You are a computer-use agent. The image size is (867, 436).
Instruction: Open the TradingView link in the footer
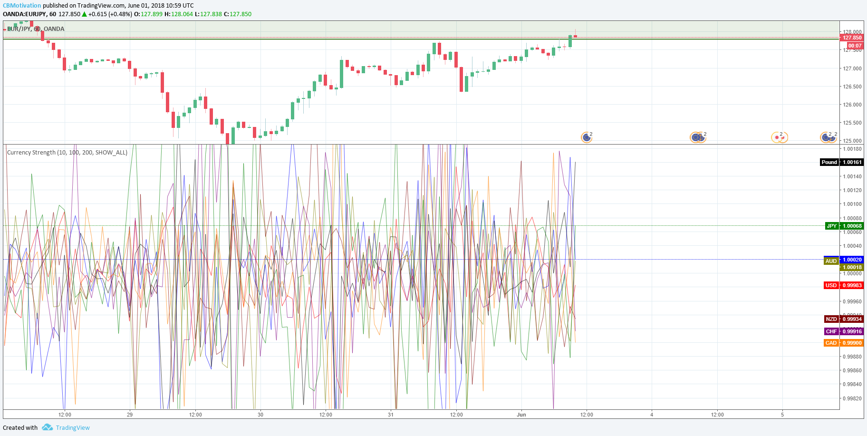(73, 427)
